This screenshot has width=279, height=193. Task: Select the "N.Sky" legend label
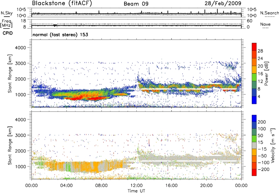7,13
